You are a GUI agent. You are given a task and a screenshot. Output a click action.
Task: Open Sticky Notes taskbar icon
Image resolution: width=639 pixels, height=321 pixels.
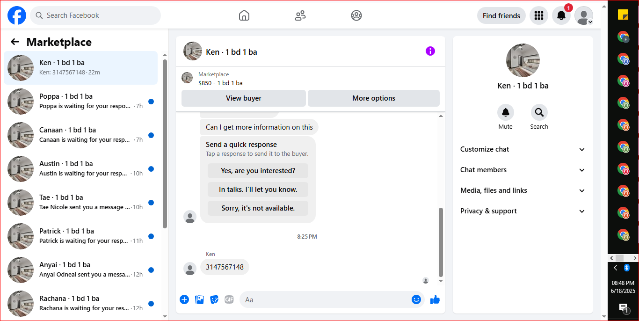623,15
